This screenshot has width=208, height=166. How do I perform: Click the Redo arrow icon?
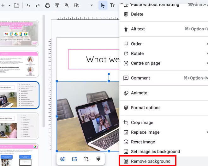pyautogui.click(x=38, y=5)
